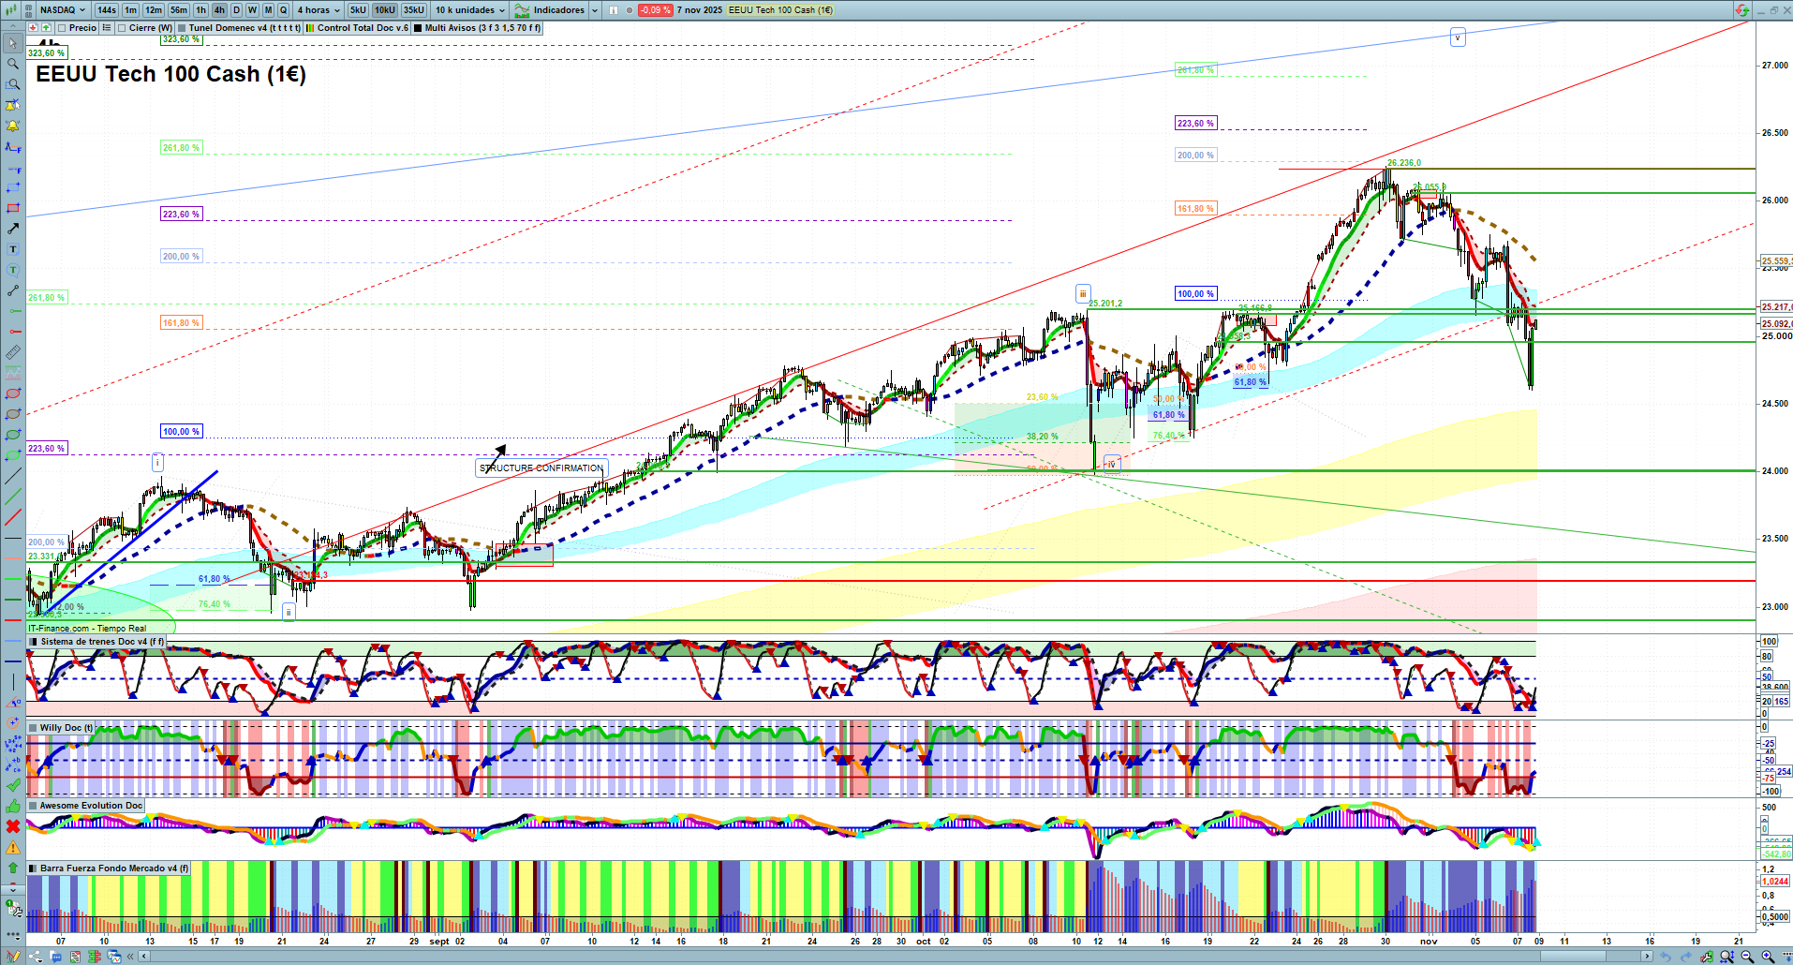The height and width of the screenshot is (965, 1793).
Task: Select the yellow alert bell tool
Action: tap(13, 126)
